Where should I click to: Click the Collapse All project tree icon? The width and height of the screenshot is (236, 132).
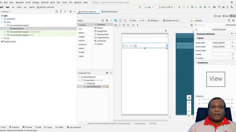coord(65,11)
